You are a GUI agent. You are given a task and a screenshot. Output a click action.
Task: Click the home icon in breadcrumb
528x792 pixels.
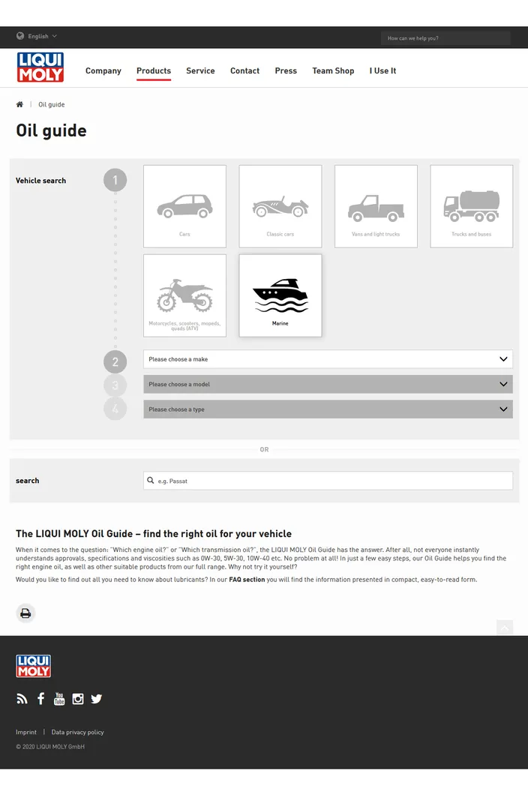(x=19, y=104)
